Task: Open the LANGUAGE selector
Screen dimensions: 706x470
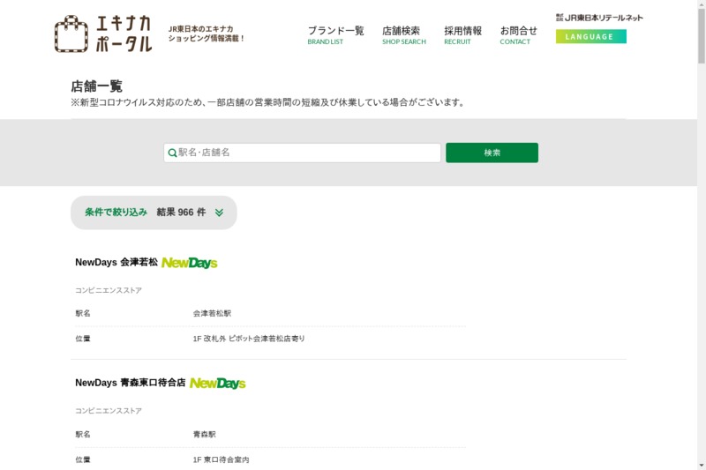Action: coord(590,36)
